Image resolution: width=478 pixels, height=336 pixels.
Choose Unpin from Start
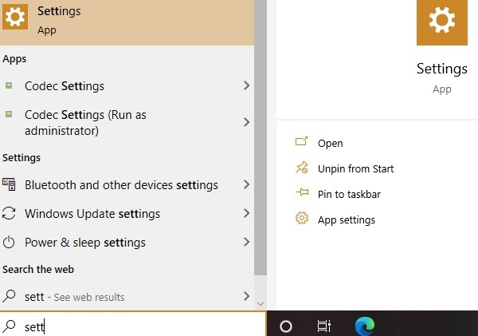pyautogui.click(x=355, y=168)
